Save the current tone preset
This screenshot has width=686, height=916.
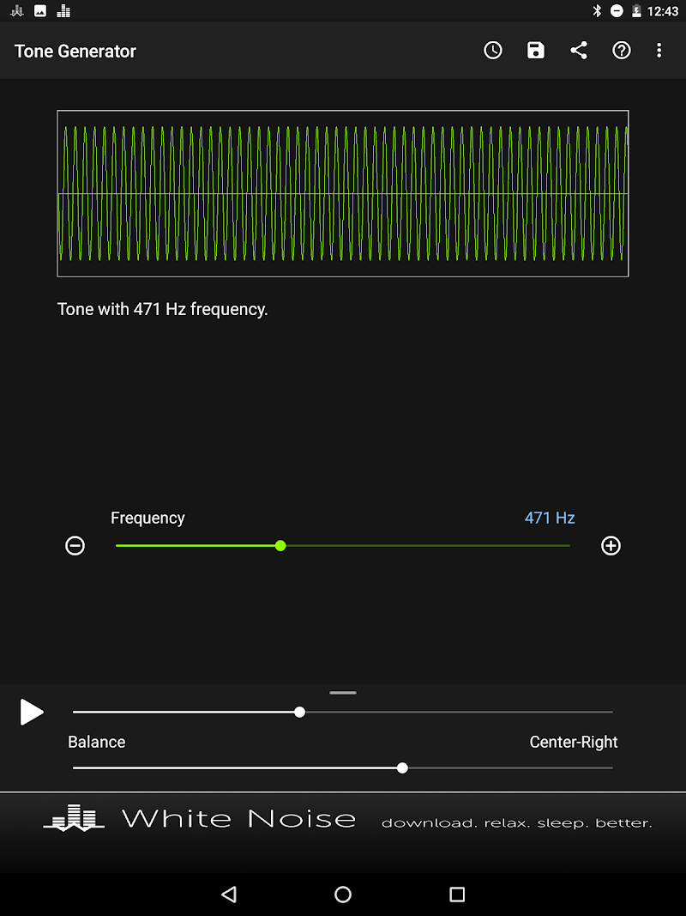tap(536, 51)
